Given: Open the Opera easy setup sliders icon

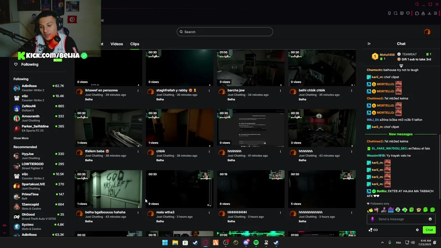Looking at the screenshot, I should 435,13.
